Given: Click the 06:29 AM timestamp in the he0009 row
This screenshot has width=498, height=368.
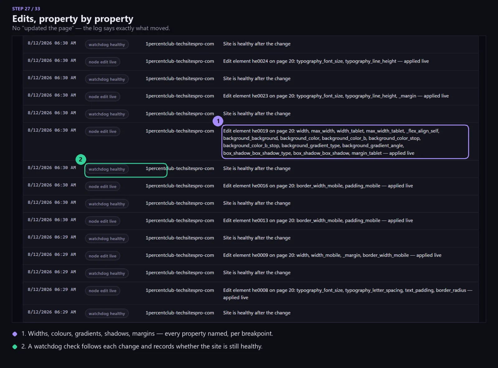Looking at the screenshot, I should [x=52, y=255].
